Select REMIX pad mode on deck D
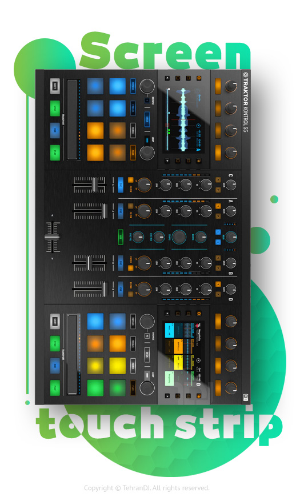Image resolution: width=300 pixels, height=497 pixels. click(x=133, y=366)
